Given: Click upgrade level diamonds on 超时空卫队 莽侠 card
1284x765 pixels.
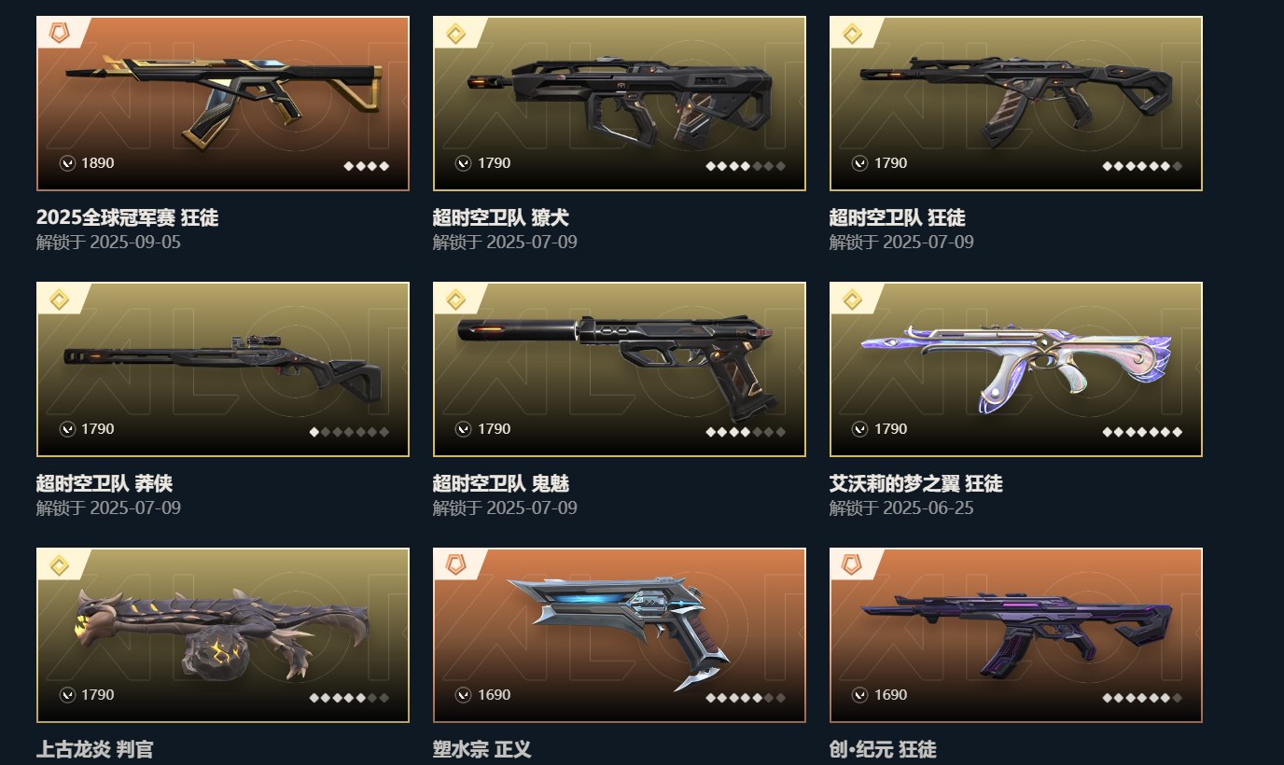Looking at the screenshot, I should tap(349, 432).
